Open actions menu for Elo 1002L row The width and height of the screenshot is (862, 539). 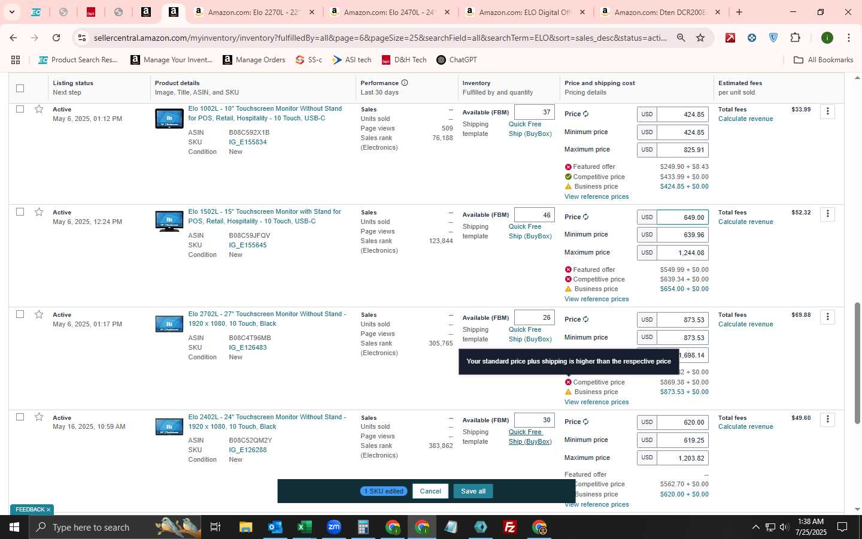(827, 111)
